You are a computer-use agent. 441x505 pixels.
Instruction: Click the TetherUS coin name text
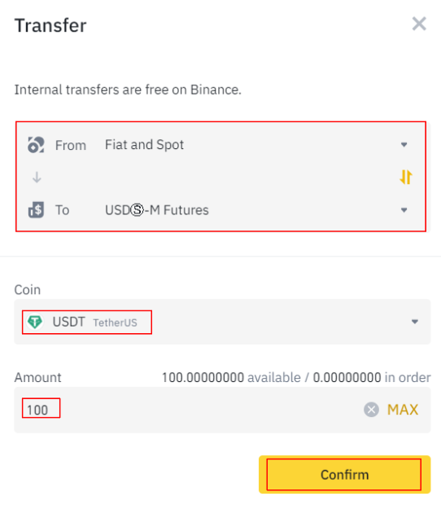(x=116, y=323)
